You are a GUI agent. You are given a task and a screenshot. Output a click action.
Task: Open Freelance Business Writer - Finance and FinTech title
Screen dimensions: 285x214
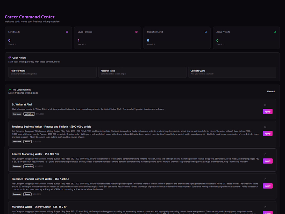click(52, 127)
